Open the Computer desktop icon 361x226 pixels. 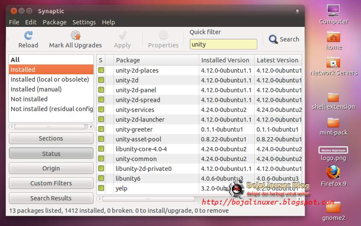(333, 11)
